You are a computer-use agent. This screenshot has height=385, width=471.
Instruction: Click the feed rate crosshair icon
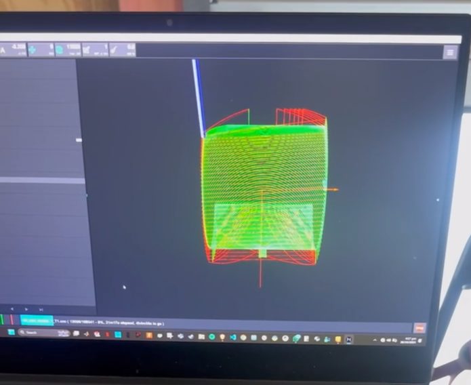[x=32, y=49]
